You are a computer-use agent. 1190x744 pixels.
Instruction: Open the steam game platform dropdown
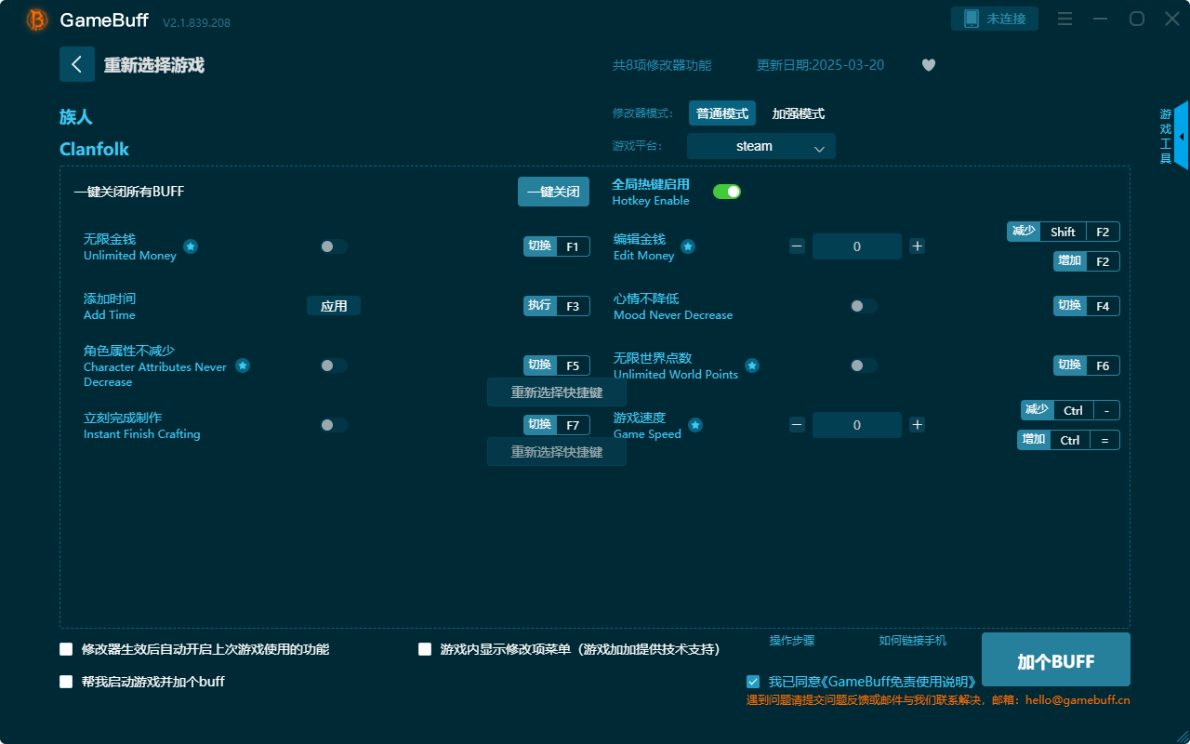tap(760, 146)
